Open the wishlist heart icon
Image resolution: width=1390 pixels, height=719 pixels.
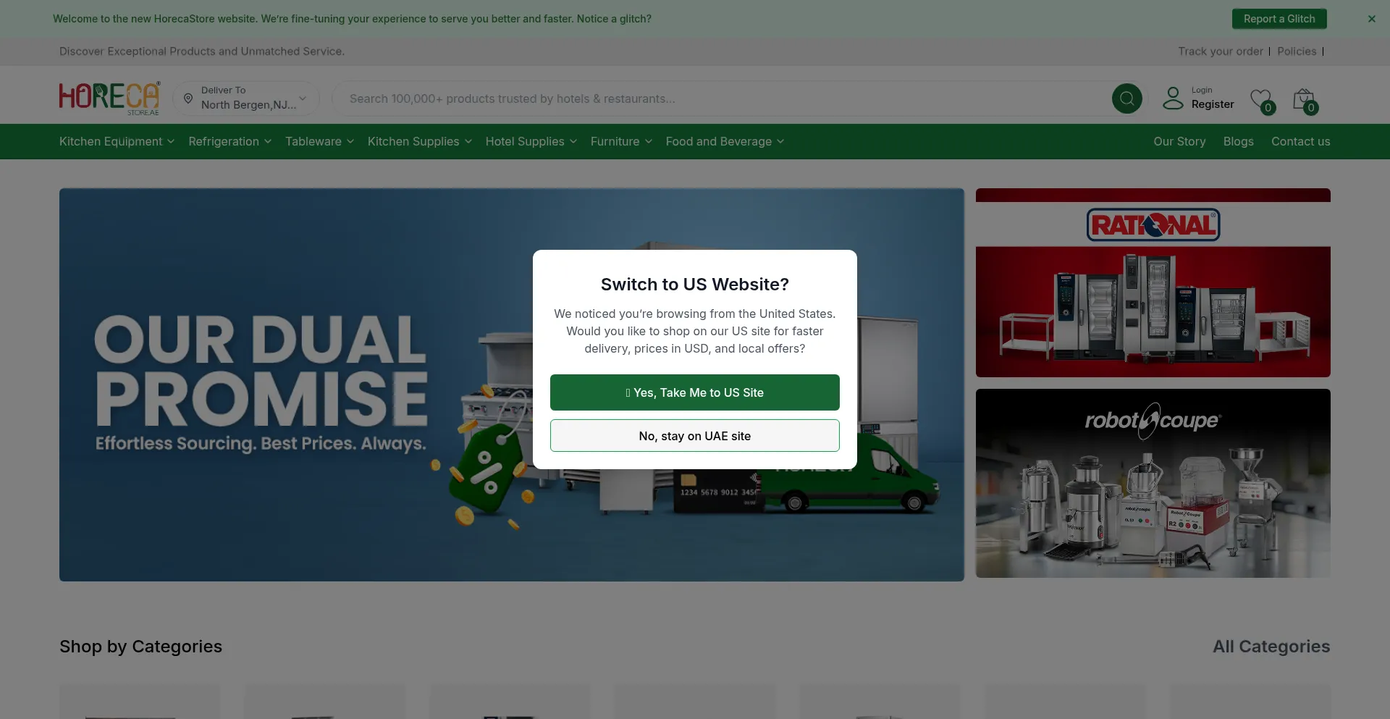click(1260, 99)
